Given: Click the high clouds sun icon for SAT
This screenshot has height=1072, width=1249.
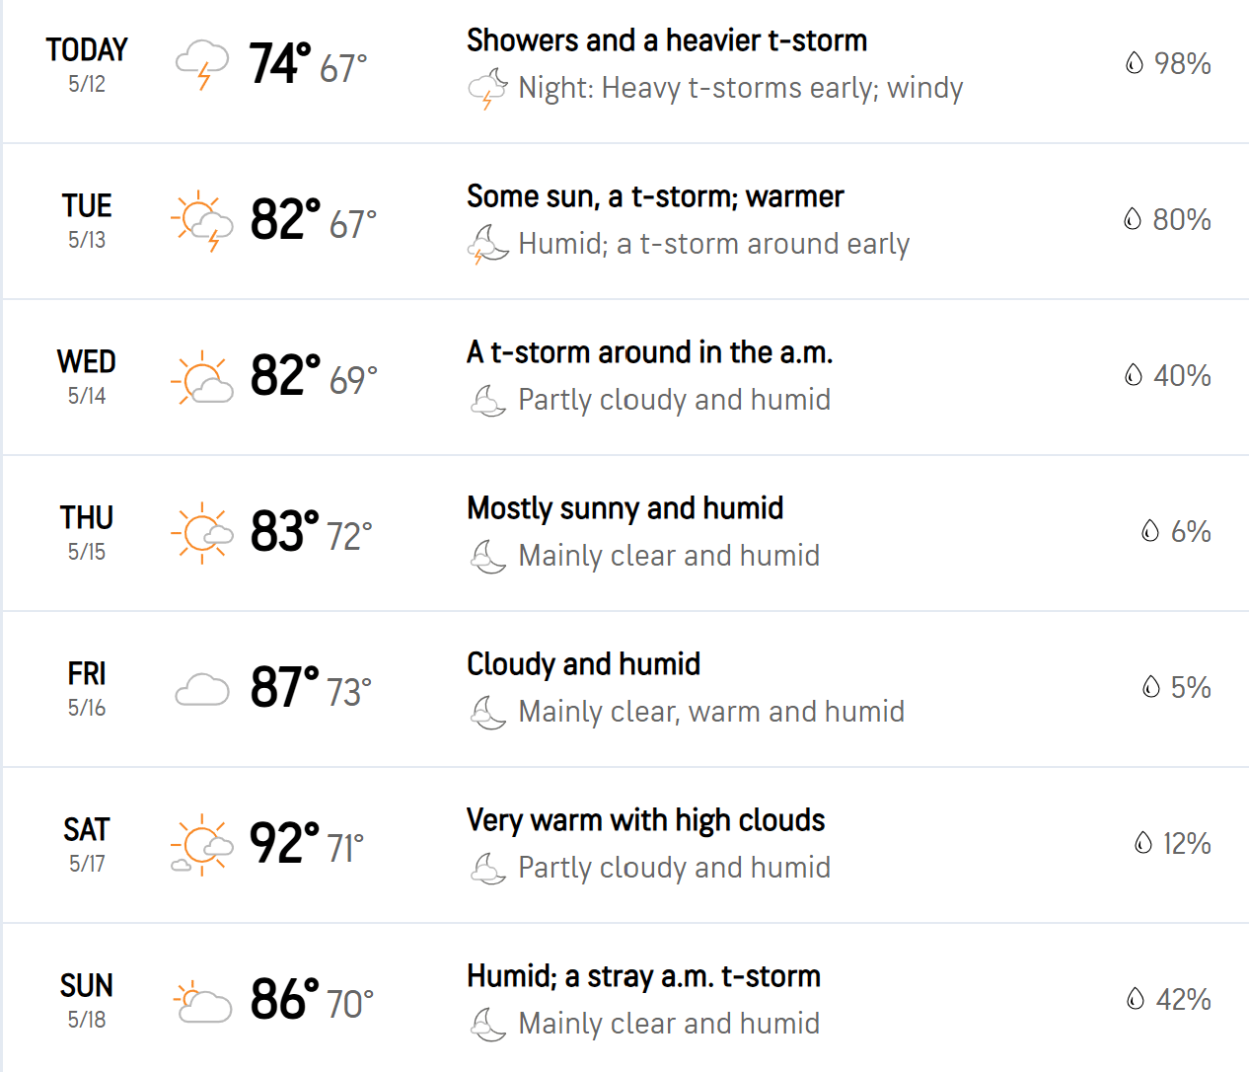Looking at the screenshot, I should (202, 845).
